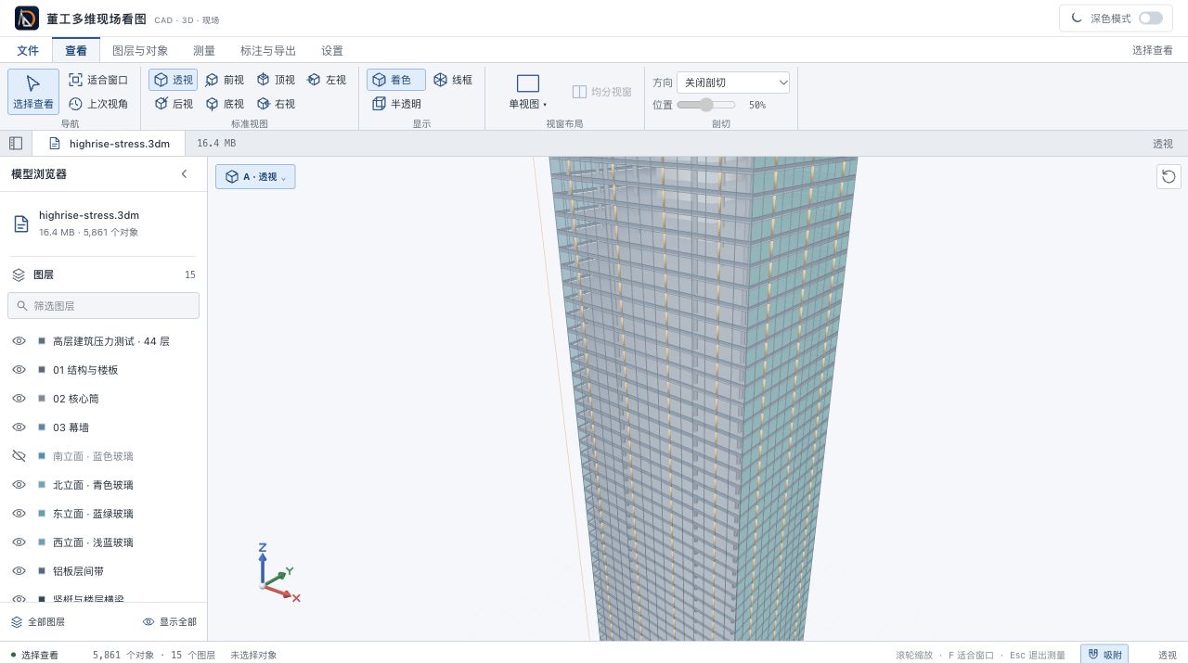The width and height of the screenshot is (1188, 663).
Task: Click the reset view icon in viewport
Action: coord(1169,176)
